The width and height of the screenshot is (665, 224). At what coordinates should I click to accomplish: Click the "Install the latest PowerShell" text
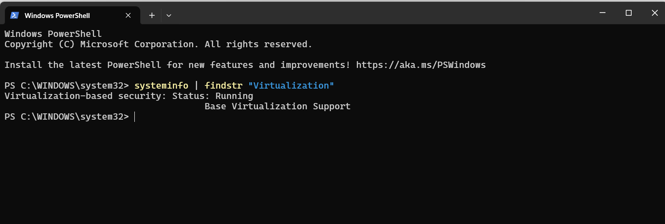click(83, 65)
